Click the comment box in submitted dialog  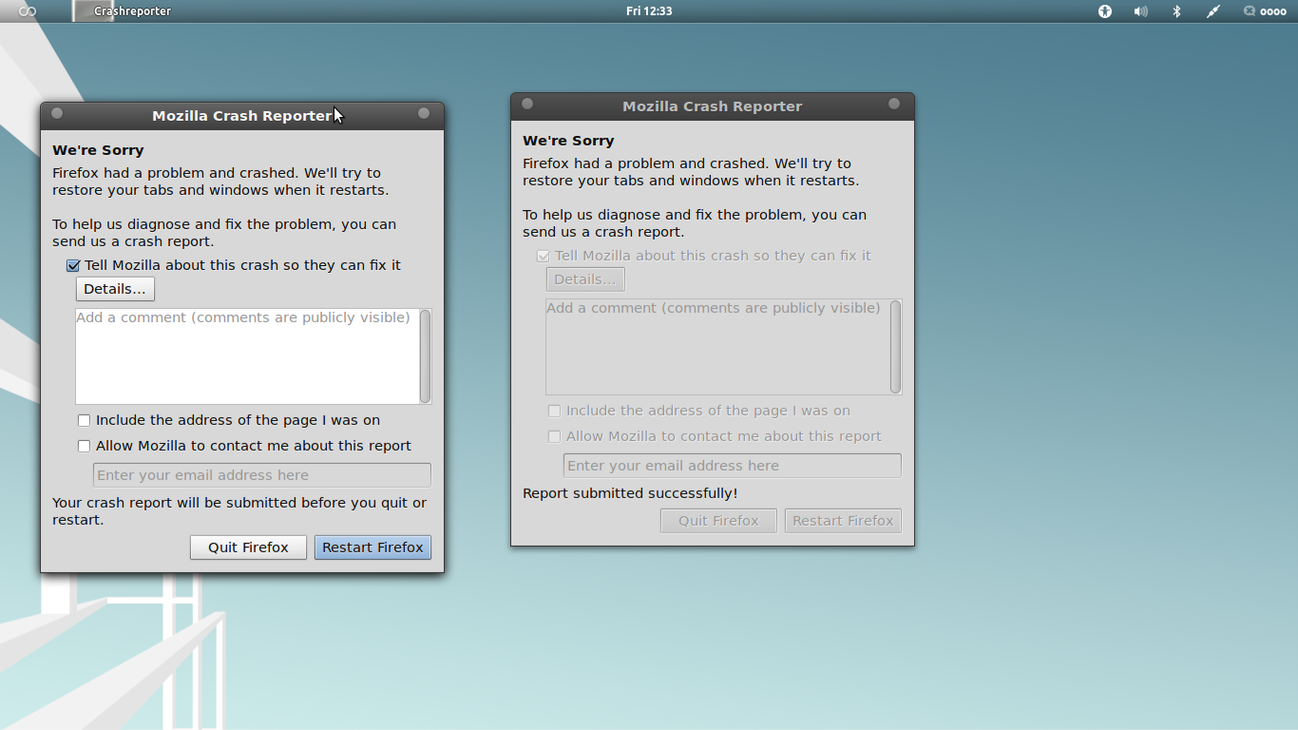717,347
